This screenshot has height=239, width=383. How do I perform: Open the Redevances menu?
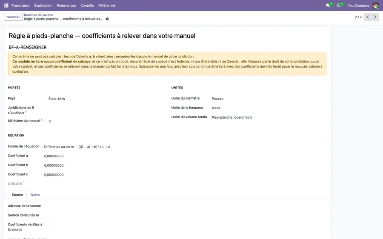click(x=66, y=6)
